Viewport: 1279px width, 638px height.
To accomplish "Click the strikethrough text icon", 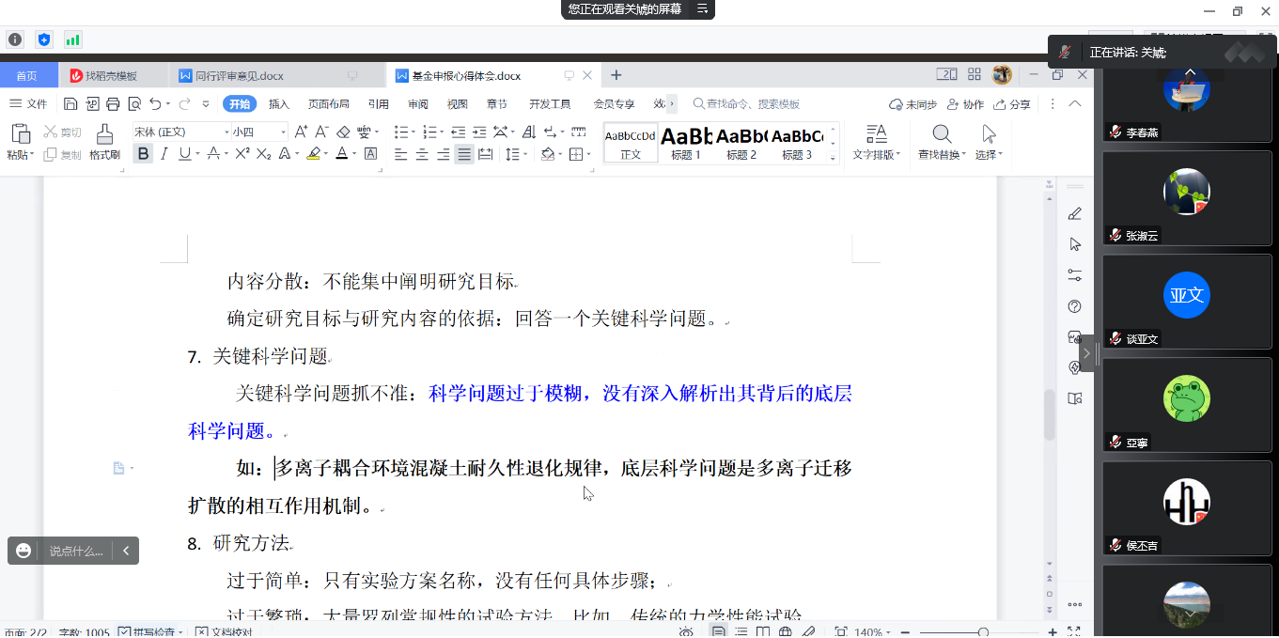I will [x=214, y=154].
